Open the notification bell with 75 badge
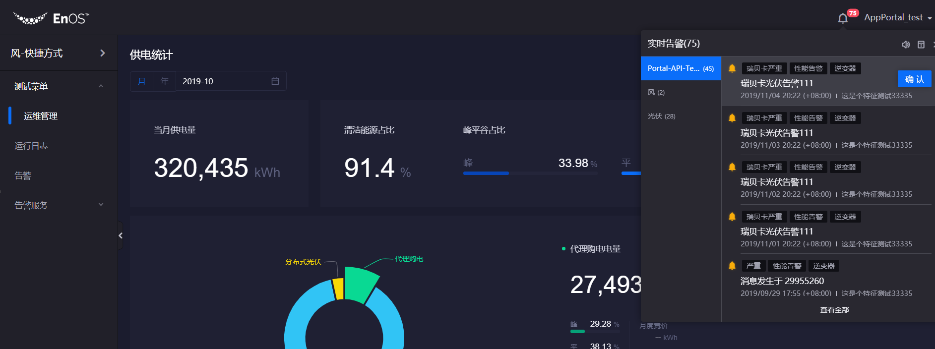This screenshot has width=935, height=349. pyautogui.click(x=843, y=18)
